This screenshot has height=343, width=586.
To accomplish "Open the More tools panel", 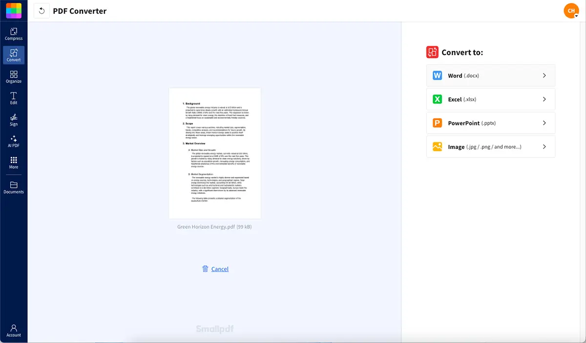I will coord(14,163).
